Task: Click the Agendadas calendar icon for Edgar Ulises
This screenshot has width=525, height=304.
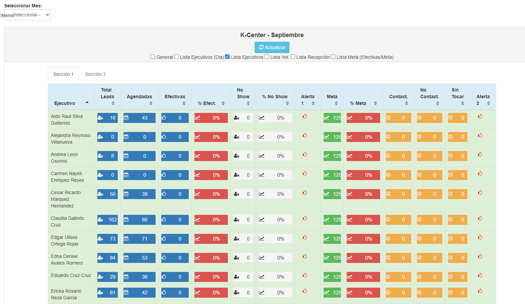Action: pos(126,239)
